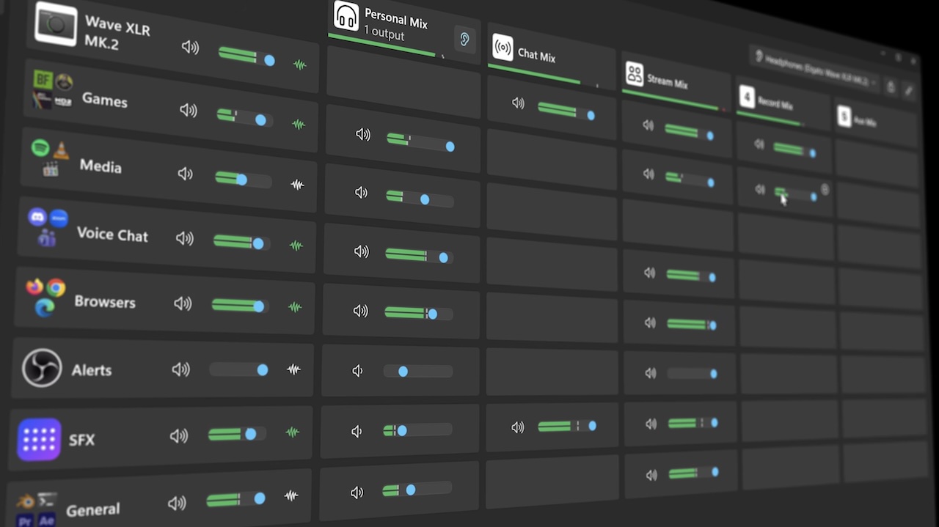Viewport: 939px width, 527px height.
Task: Click the Stream Mix icon
Action: (x=635, y=74)
